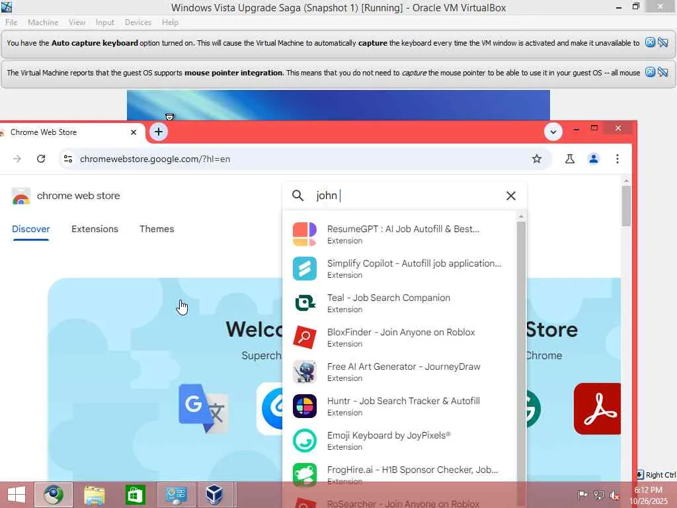The height and width of the screenshot is (508, 677).
Task: Close the Chrome Web Store tab
Action: (134, 132)
